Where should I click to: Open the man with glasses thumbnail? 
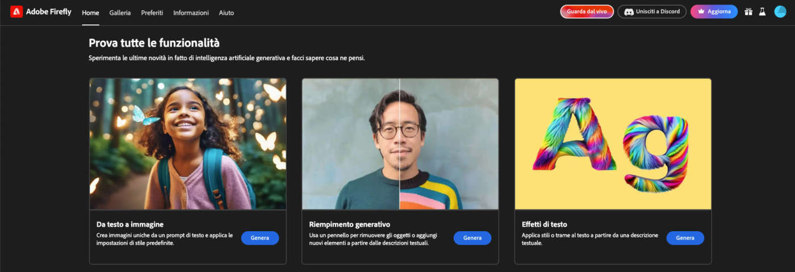400,144
